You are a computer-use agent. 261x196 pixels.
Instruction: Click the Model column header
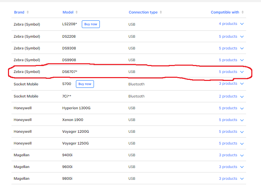[x=68, y=12]
